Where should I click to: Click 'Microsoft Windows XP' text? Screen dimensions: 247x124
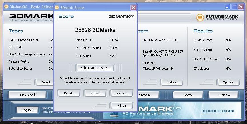point(158,69)
